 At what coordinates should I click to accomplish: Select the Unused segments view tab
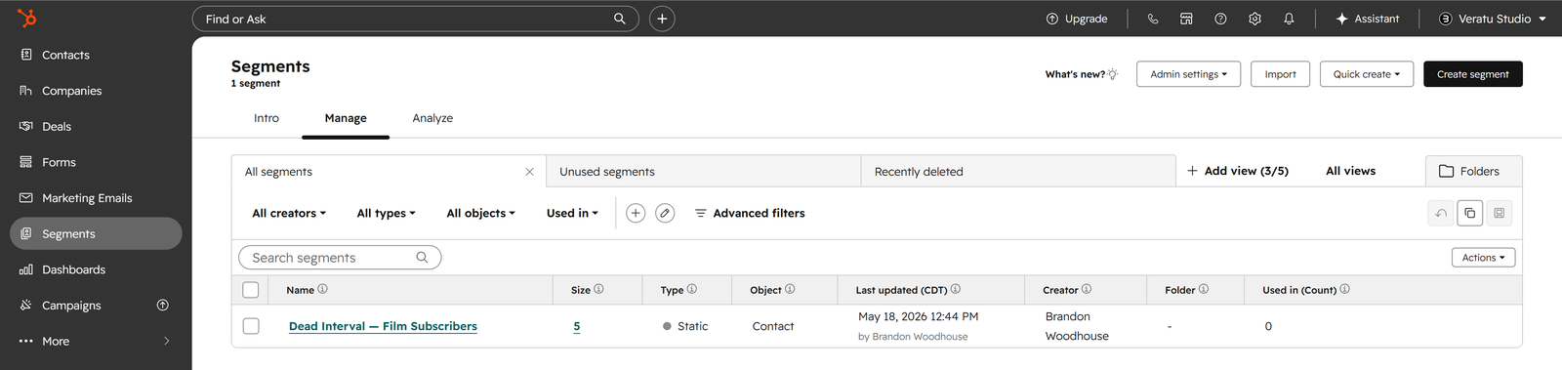point(704,172)
